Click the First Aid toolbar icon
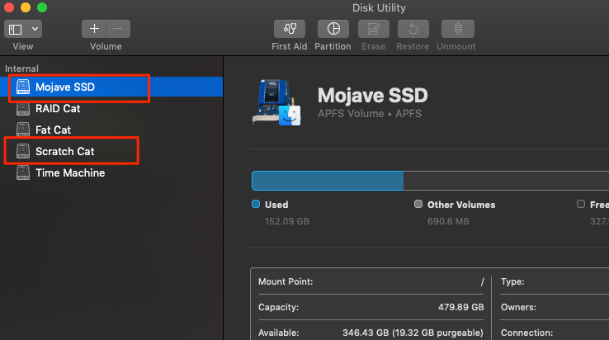This screenshot has height=340, width=609. [x=289, y=29]
